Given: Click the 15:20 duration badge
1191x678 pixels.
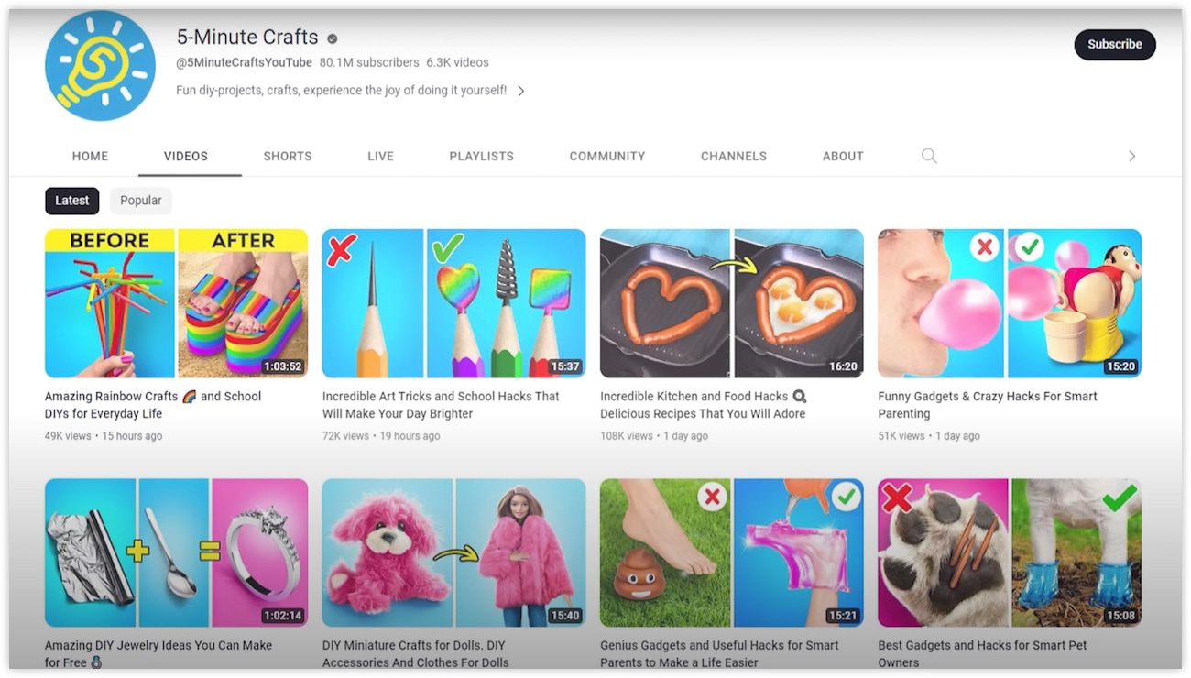Looking at the screenshot, I should pyautogui.click(x=1121, y=366).
